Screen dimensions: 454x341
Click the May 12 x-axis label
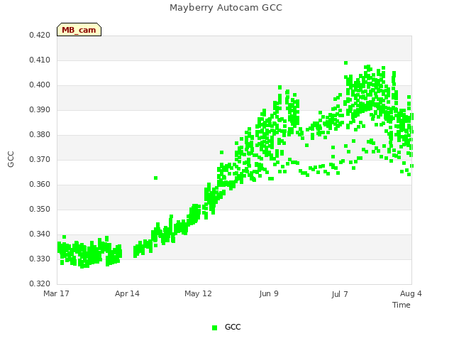tap(198, 293)
